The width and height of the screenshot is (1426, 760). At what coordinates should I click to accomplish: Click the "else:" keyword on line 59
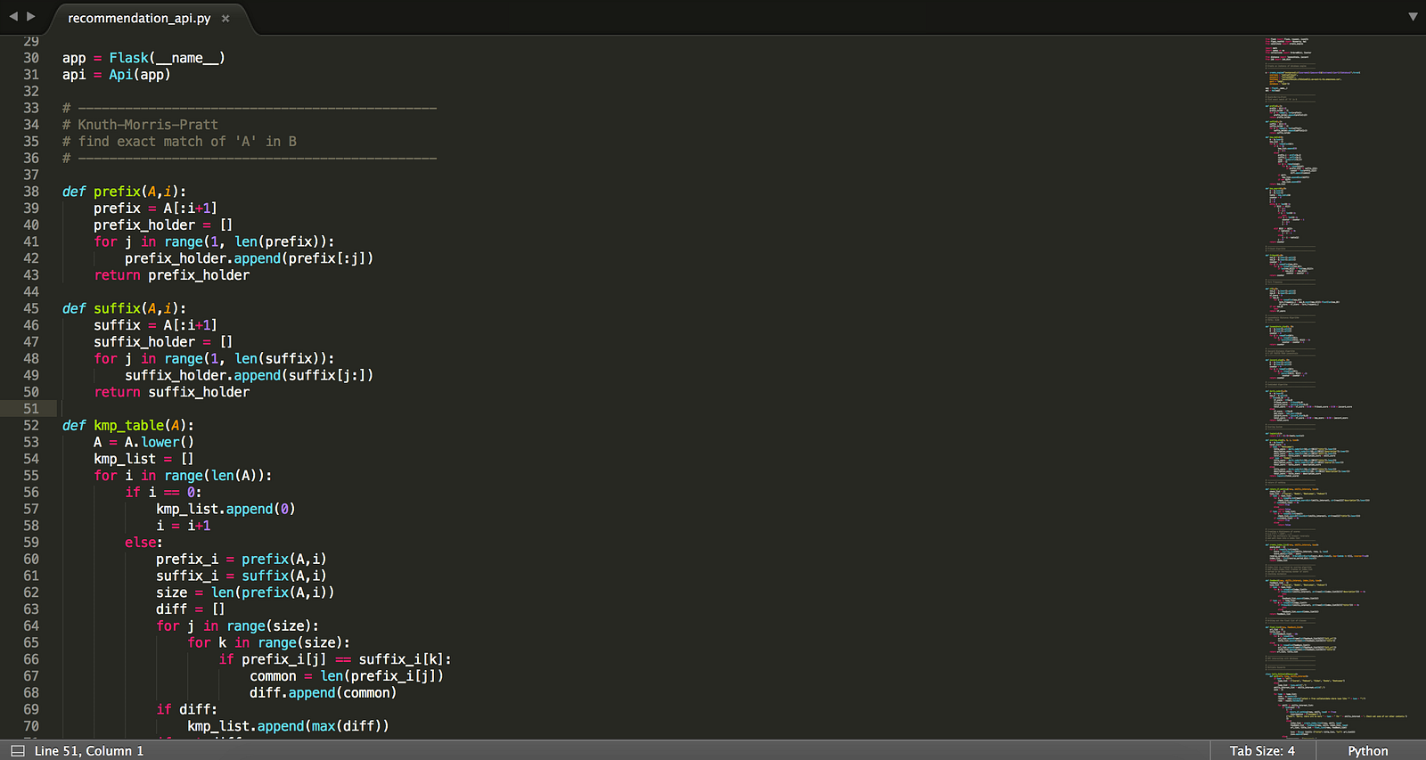[143, 543]
